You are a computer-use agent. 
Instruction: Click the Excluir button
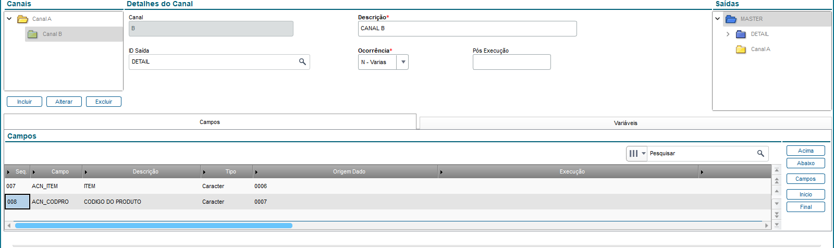coord(104,102)
